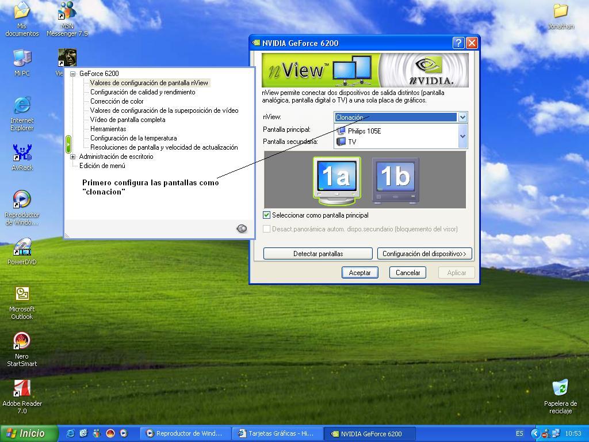Screen dimensions: 589x442
Task: Toggle Desact. panorámica autom. checkbox
Action: click(266, 229)
